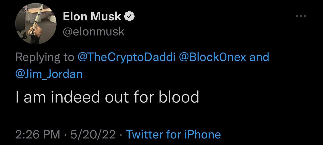Click the Elon Musk display name
This screenshot has width=323, height=145.
92,17
